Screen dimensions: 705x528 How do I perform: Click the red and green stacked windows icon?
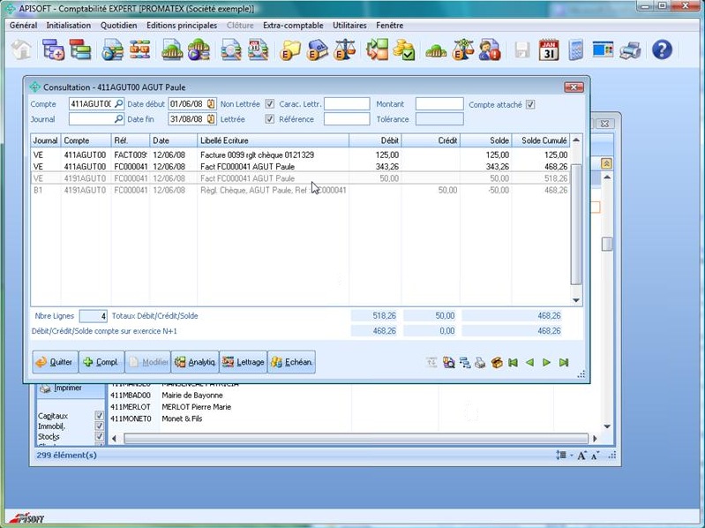pos(80,50)
